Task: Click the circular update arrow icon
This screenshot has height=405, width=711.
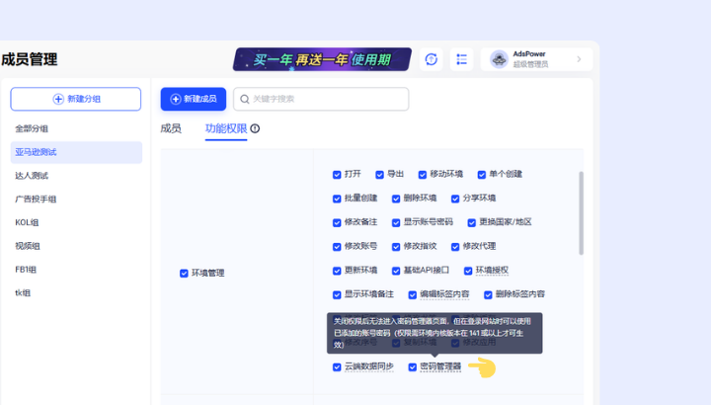Action: pos(432,59)
